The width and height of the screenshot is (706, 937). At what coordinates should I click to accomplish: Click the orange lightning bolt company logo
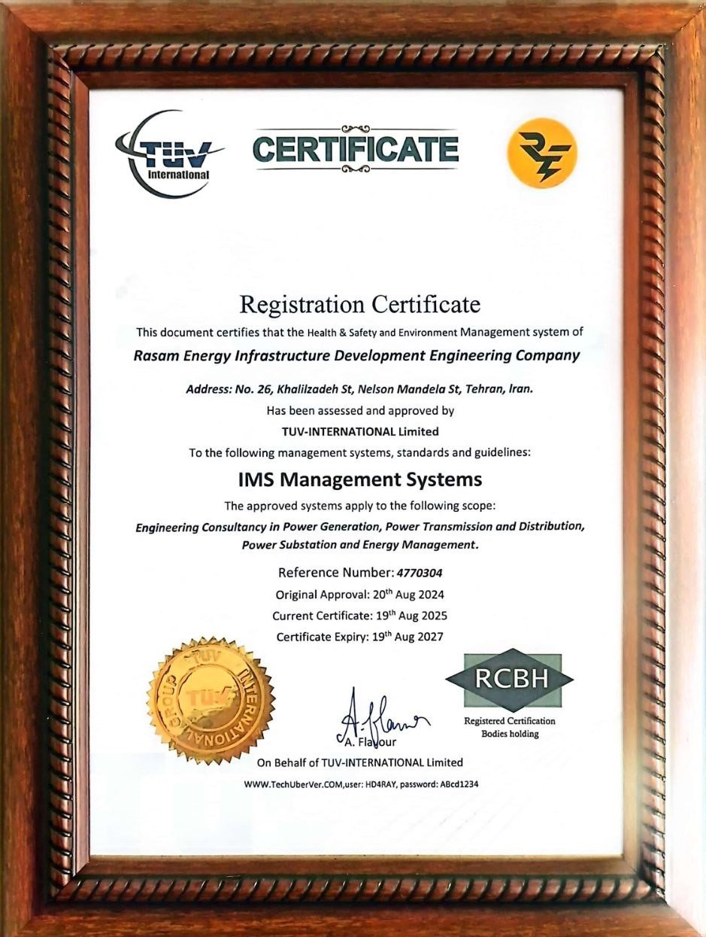pyautogui.click(x=543, y=152)
